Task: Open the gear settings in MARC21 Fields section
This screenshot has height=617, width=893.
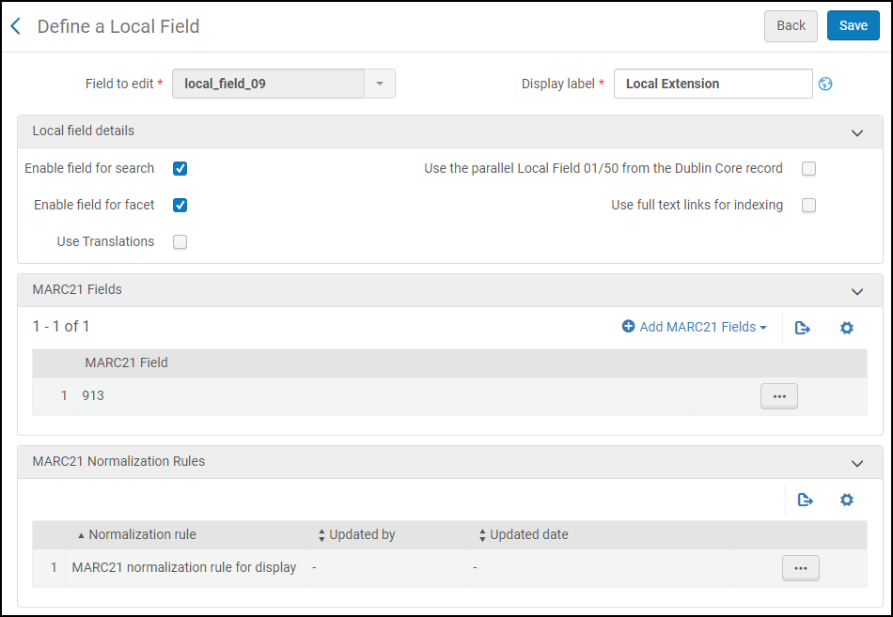Action: click(x=846, y=328)
